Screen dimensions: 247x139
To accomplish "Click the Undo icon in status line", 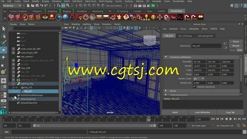I will tap(41, 6).
